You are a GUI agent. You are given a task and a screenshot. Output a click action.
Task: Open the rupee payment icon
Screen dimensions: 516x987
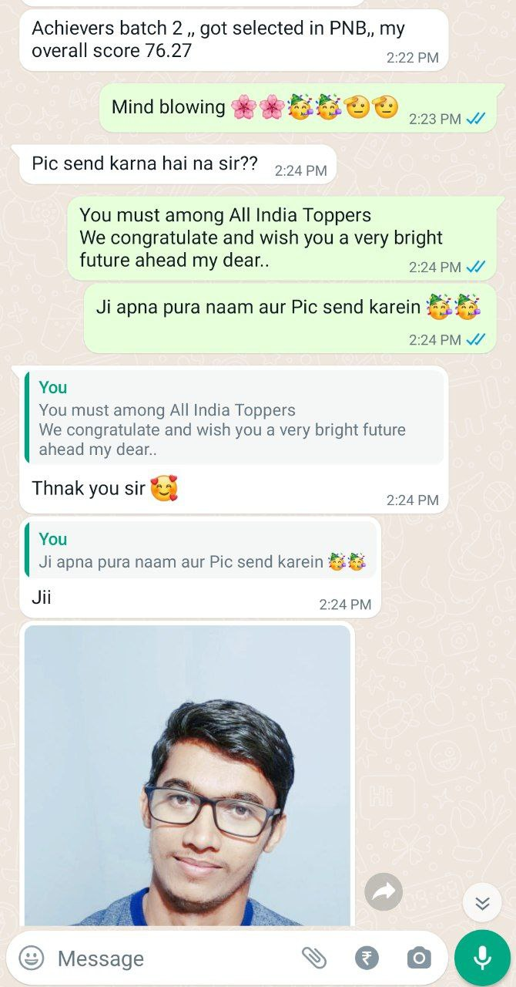[367, 958]
